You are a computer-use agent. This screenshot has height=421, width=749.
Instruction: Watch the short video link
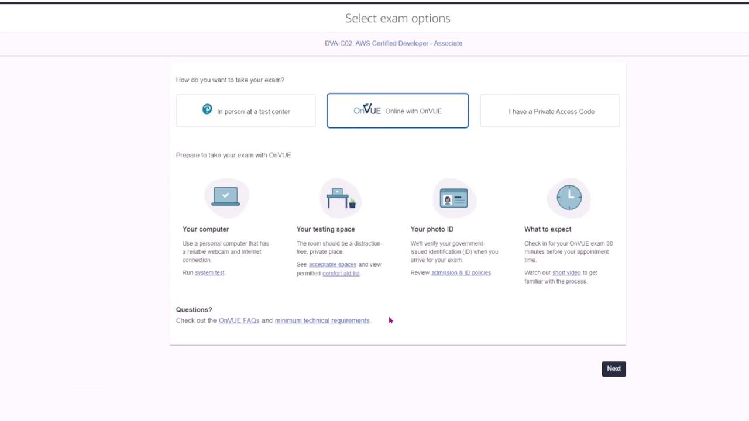(x=566, y=272)
